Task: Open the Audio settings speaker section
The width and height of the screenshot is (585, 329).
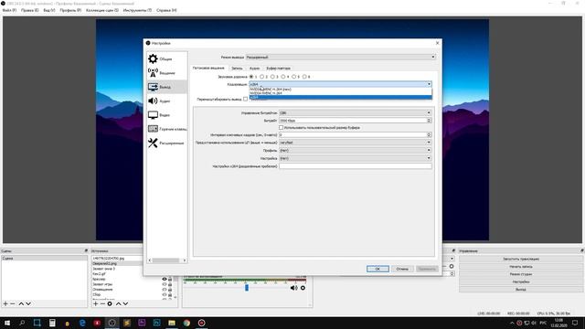Action: [153, 101]
